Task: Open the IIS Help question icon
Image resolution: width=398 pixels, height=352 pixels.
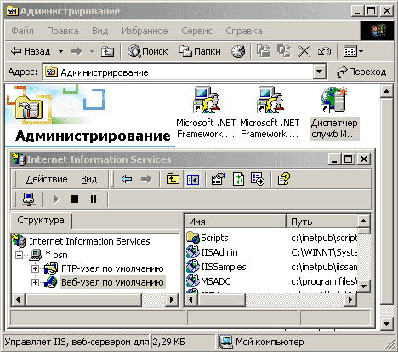Action: [284, 179]
